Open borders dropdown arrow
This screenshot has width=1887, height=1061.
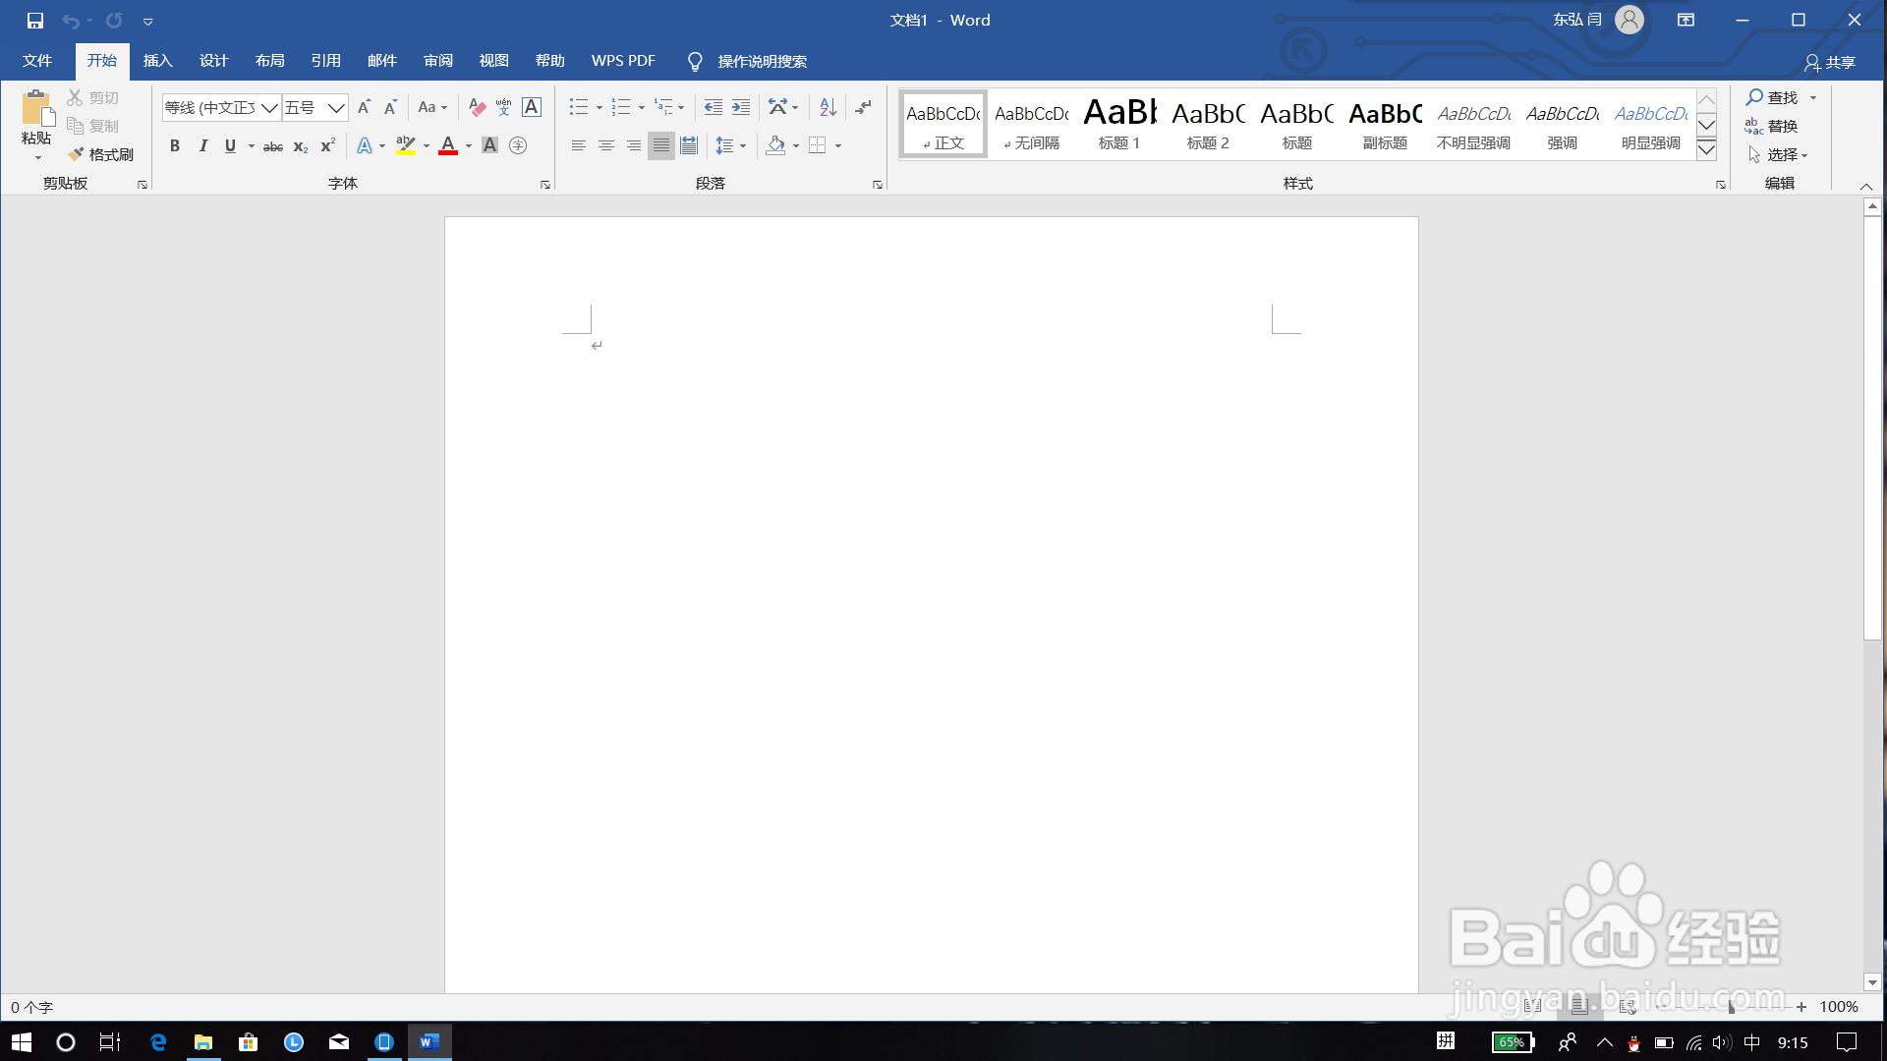pos(838,145)
